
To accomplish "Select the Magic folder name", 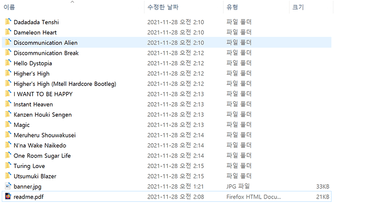I will coord(22,125).
